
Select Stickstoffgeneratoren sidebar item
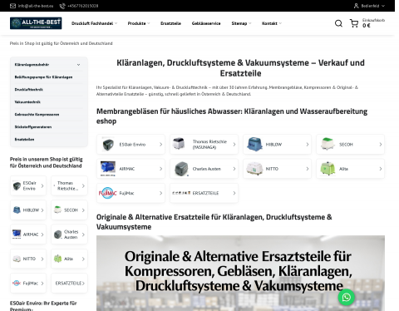33,127
